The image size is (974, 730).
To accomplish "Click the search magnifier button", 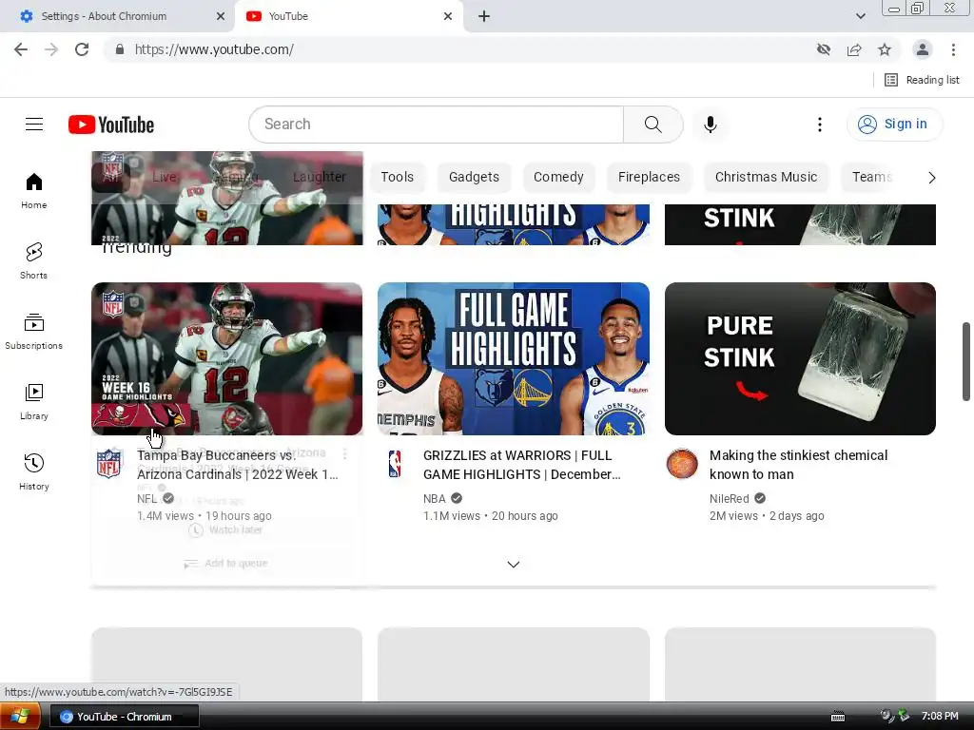I will 653,125.
